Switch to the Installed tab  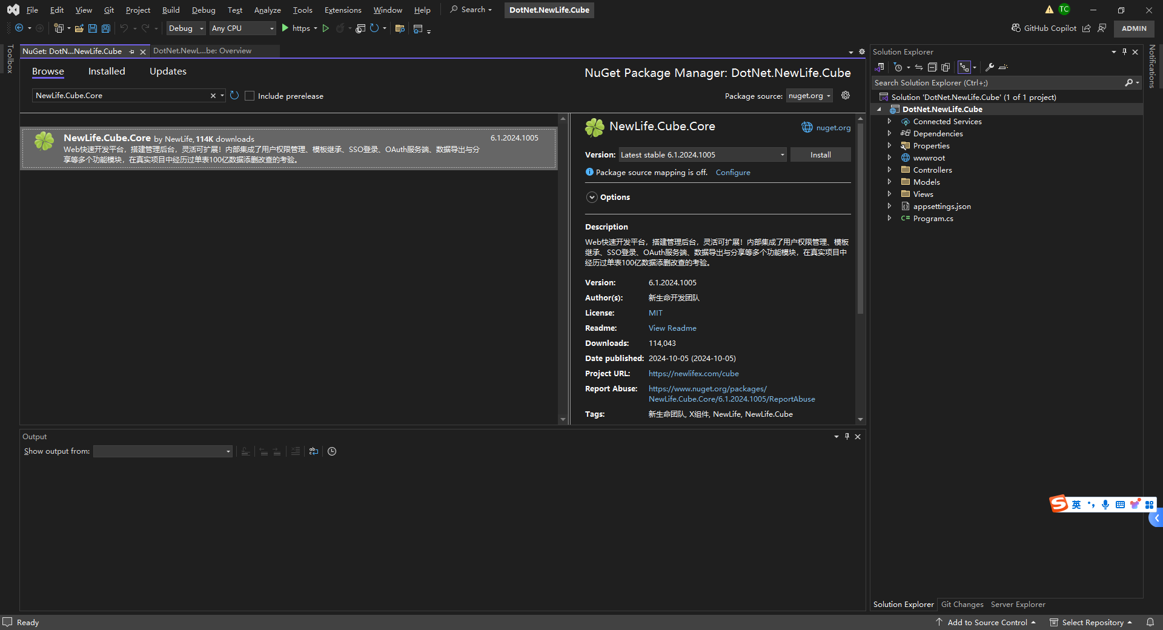107,71
